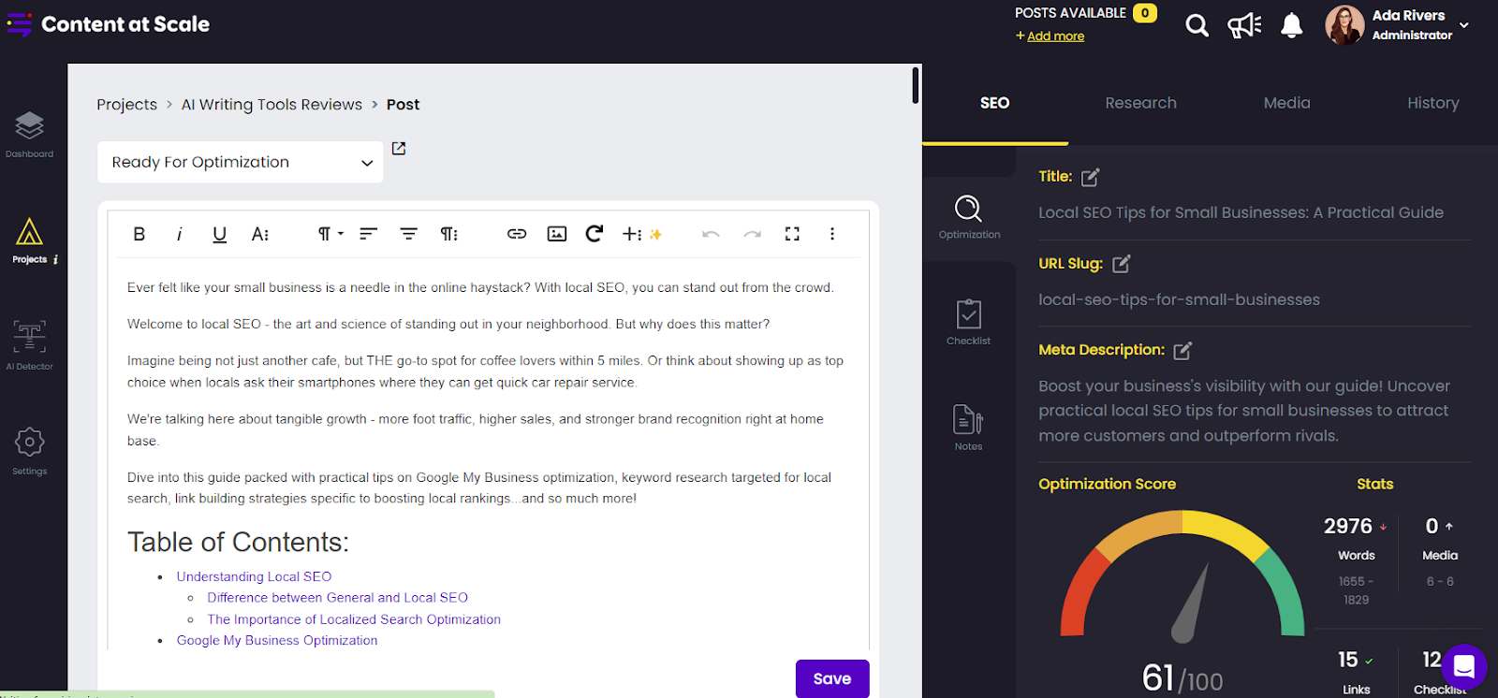
Task: Open the font size tool
Action: pos(260,234)
